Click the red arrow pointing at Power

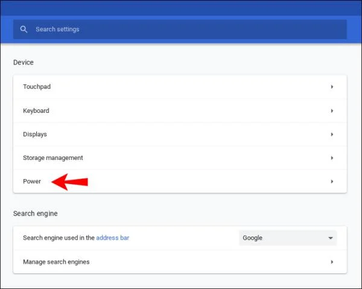pos(69,182)
